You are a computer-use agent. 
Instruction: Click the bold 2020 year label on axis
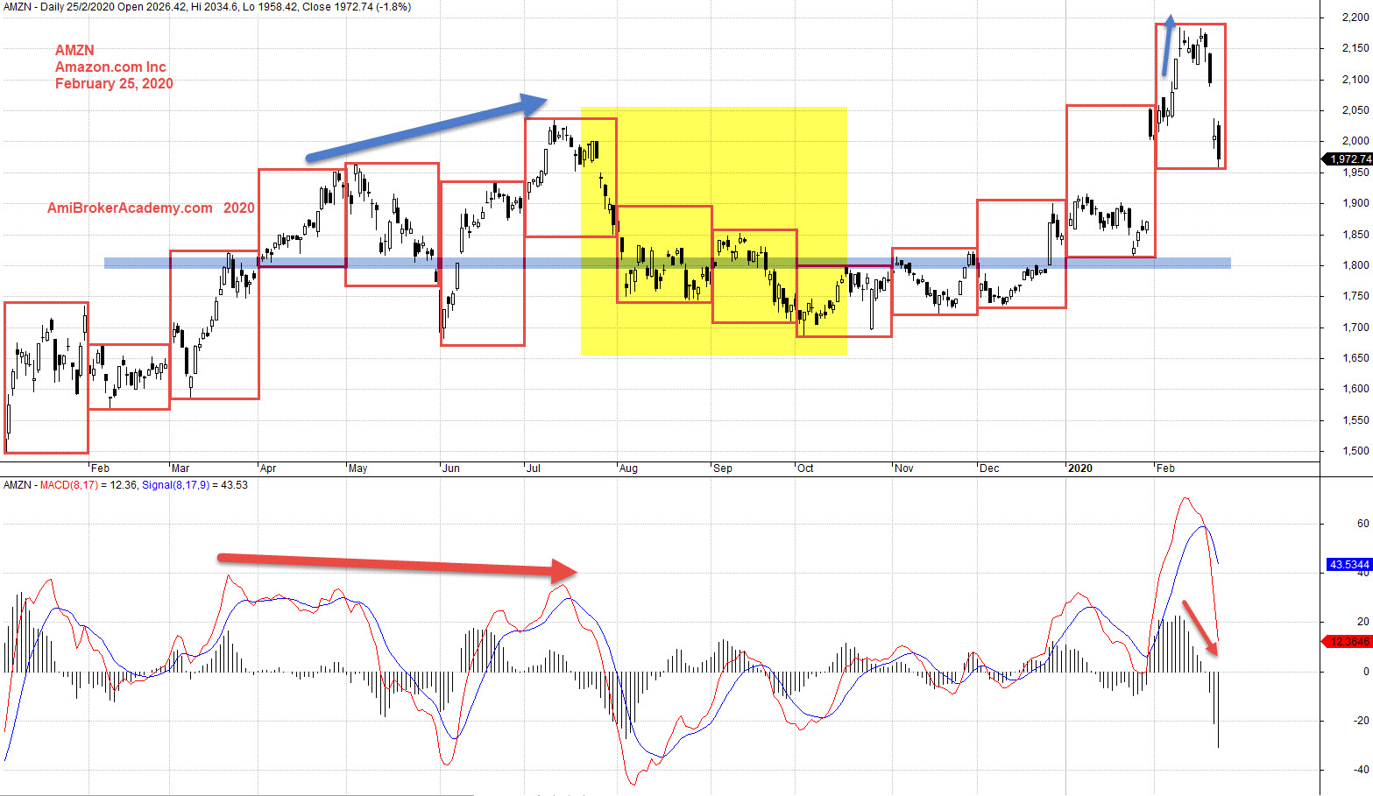(x=1080, y=468)
